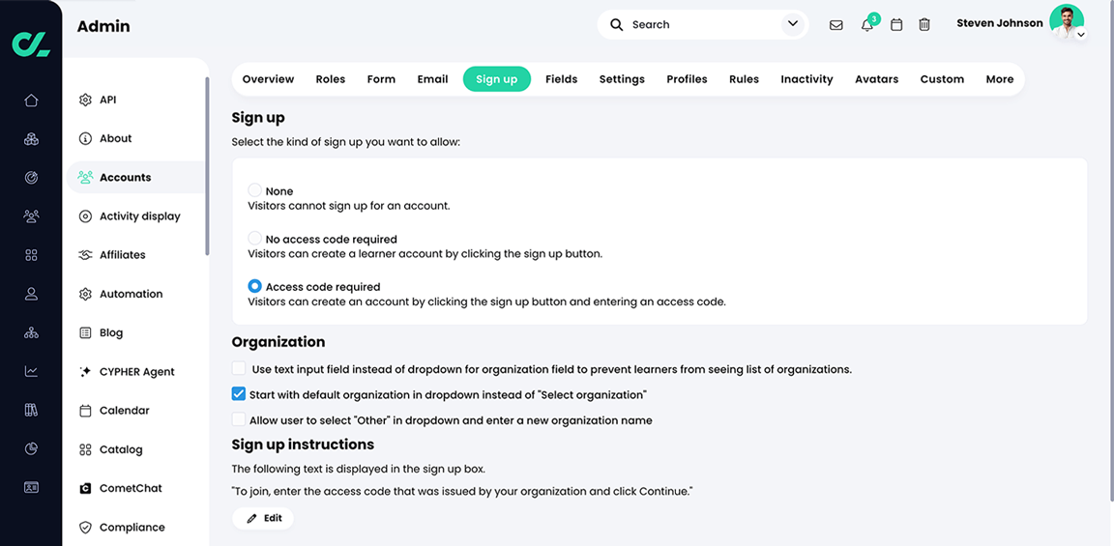The width and height of the screenshot is (1114, 546).
Task: Switch to the Inactivity tab
Action: click(x=806, y=79)
